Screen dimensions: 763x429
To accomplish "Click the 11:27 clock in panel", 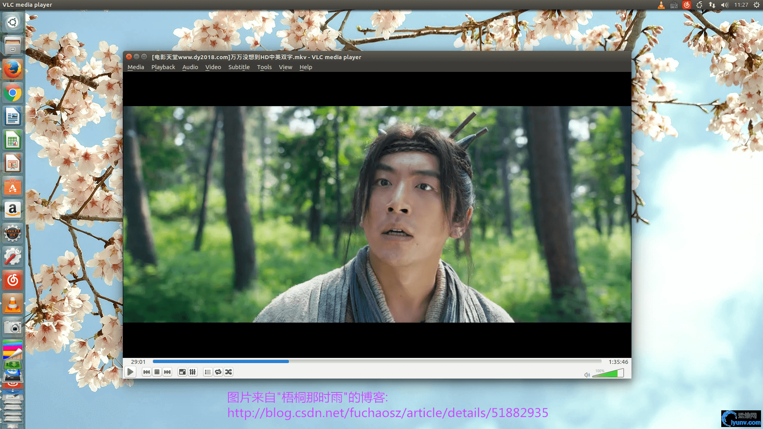I will click(741, 5).
